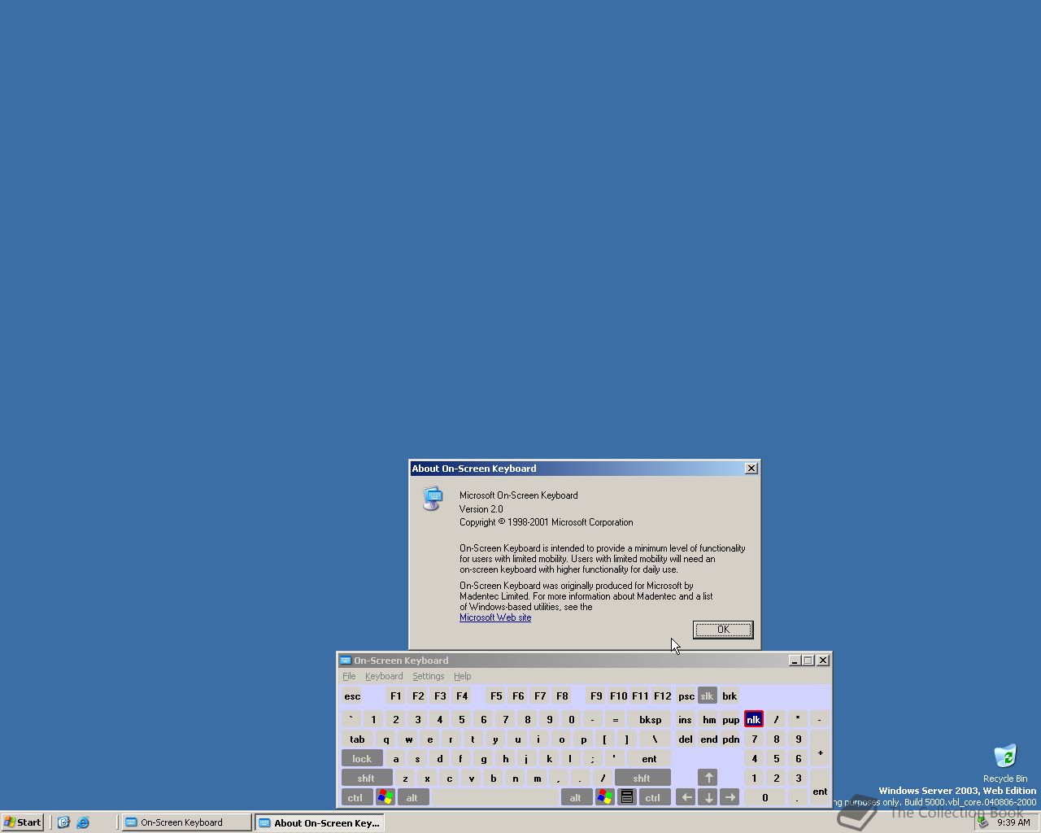Click the pdn page down key
This screenshot has width=1041, height=833.
[x=731, y=739]
